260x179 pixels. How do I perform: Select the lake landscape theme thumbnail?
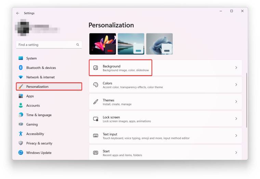click(131, 44)
